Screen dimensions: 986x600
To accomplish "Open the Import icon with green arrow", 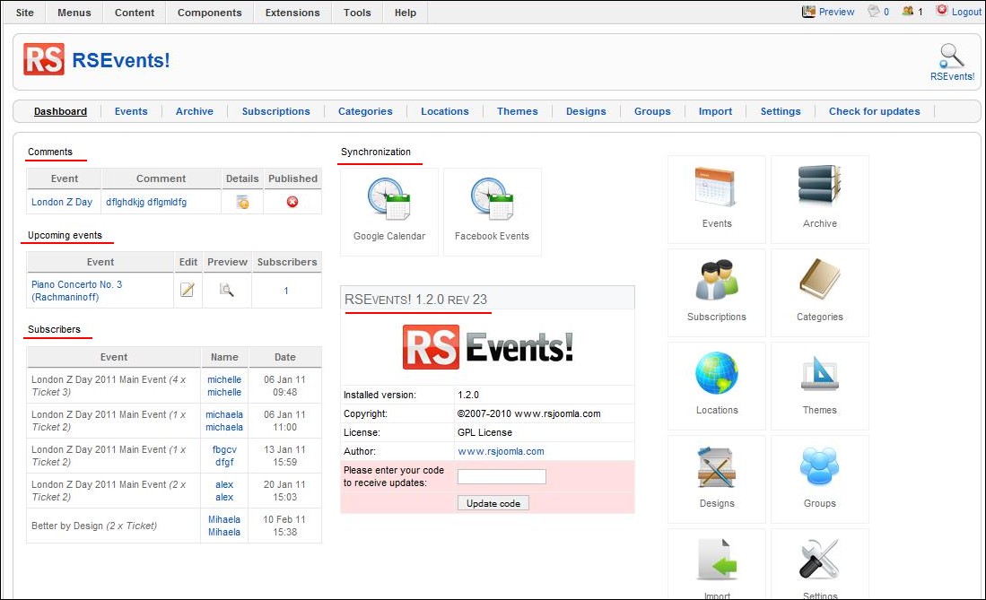I will [716, 559].
